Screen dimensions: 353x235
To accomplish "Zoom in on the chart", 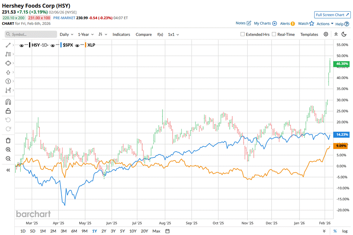I will click(x=8, y=150).
